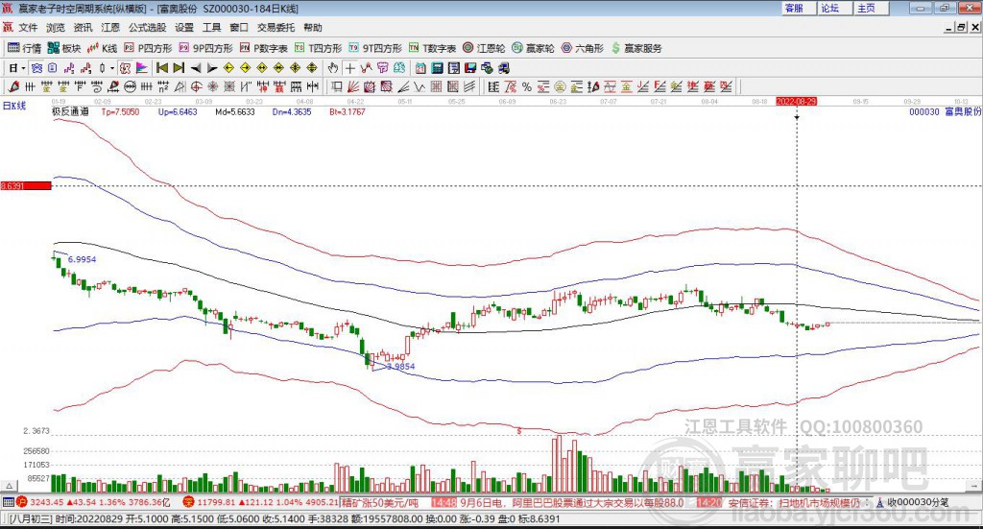Screen dimensions: 983x529
Task: Jump to the first bar icon
Action: (161, 68)
